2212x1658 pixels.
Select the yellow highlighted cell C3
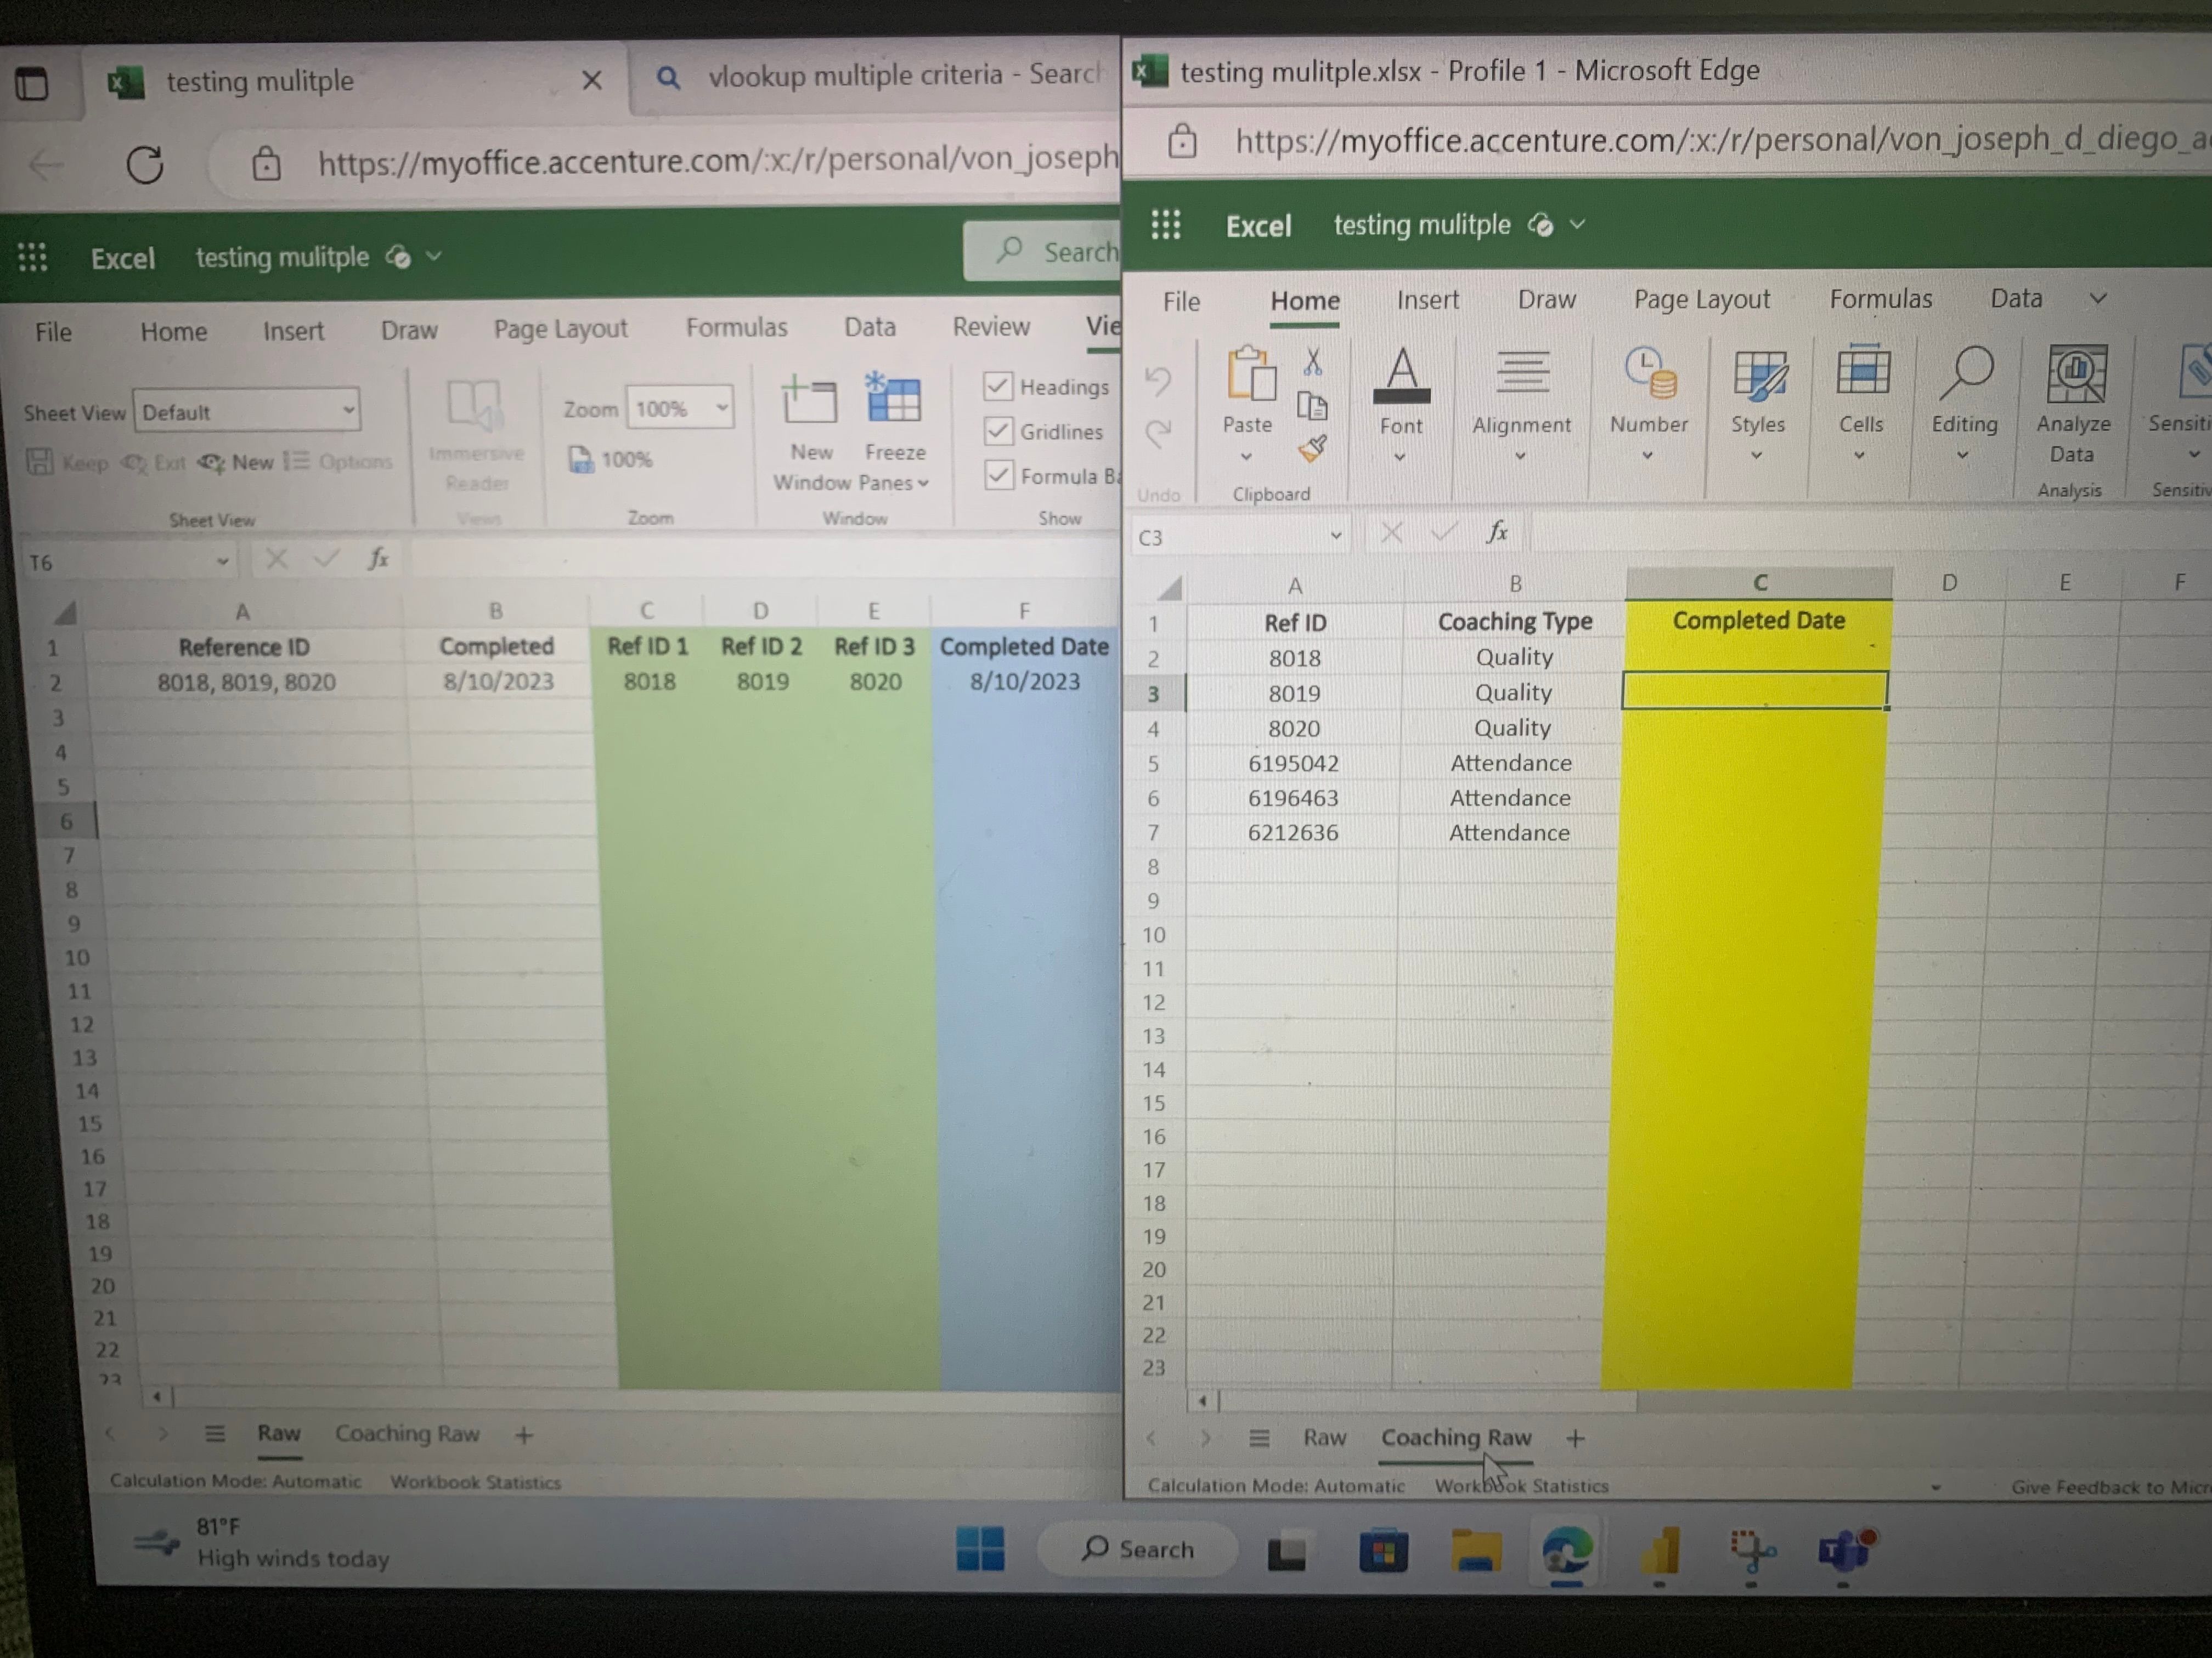(x=1757, y=690)
